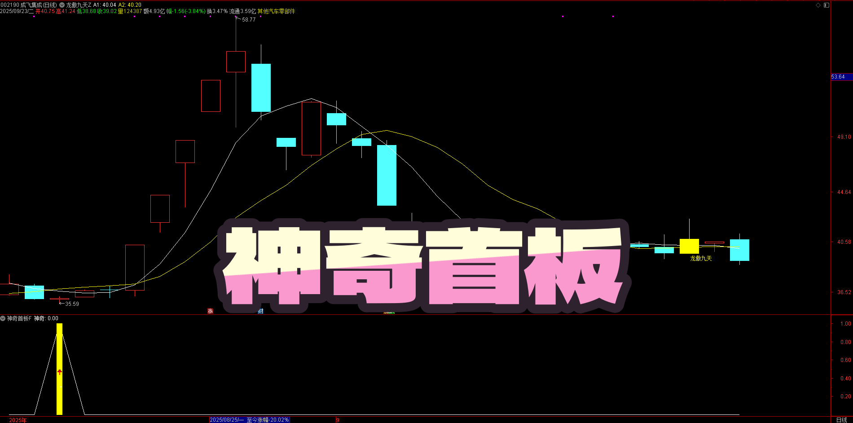The image size is (853, 423).
Task: Click the 龙傲九天 label under the candle
Action: (700, 259)
